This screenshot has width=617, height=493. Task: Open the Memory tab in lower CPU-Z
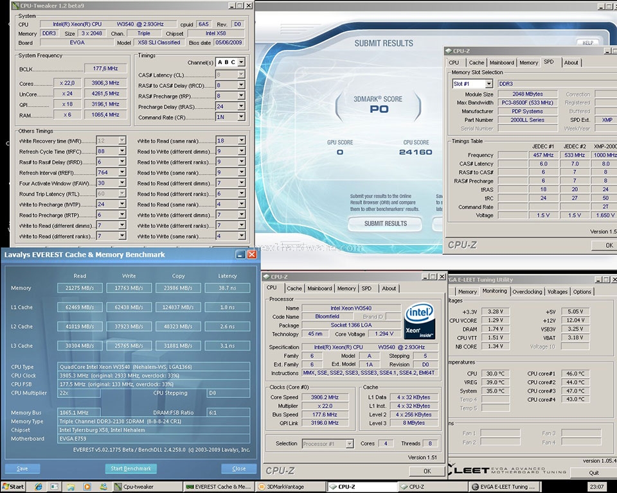[346, 288]
